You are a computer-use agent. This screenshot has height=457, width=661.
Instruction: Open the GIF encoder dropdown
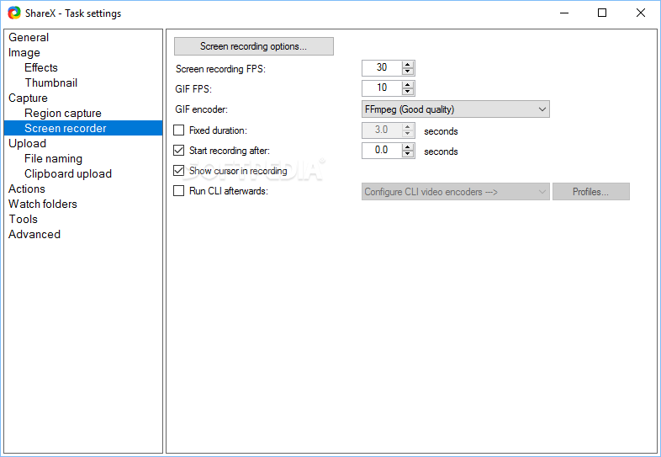pos(455,109)
